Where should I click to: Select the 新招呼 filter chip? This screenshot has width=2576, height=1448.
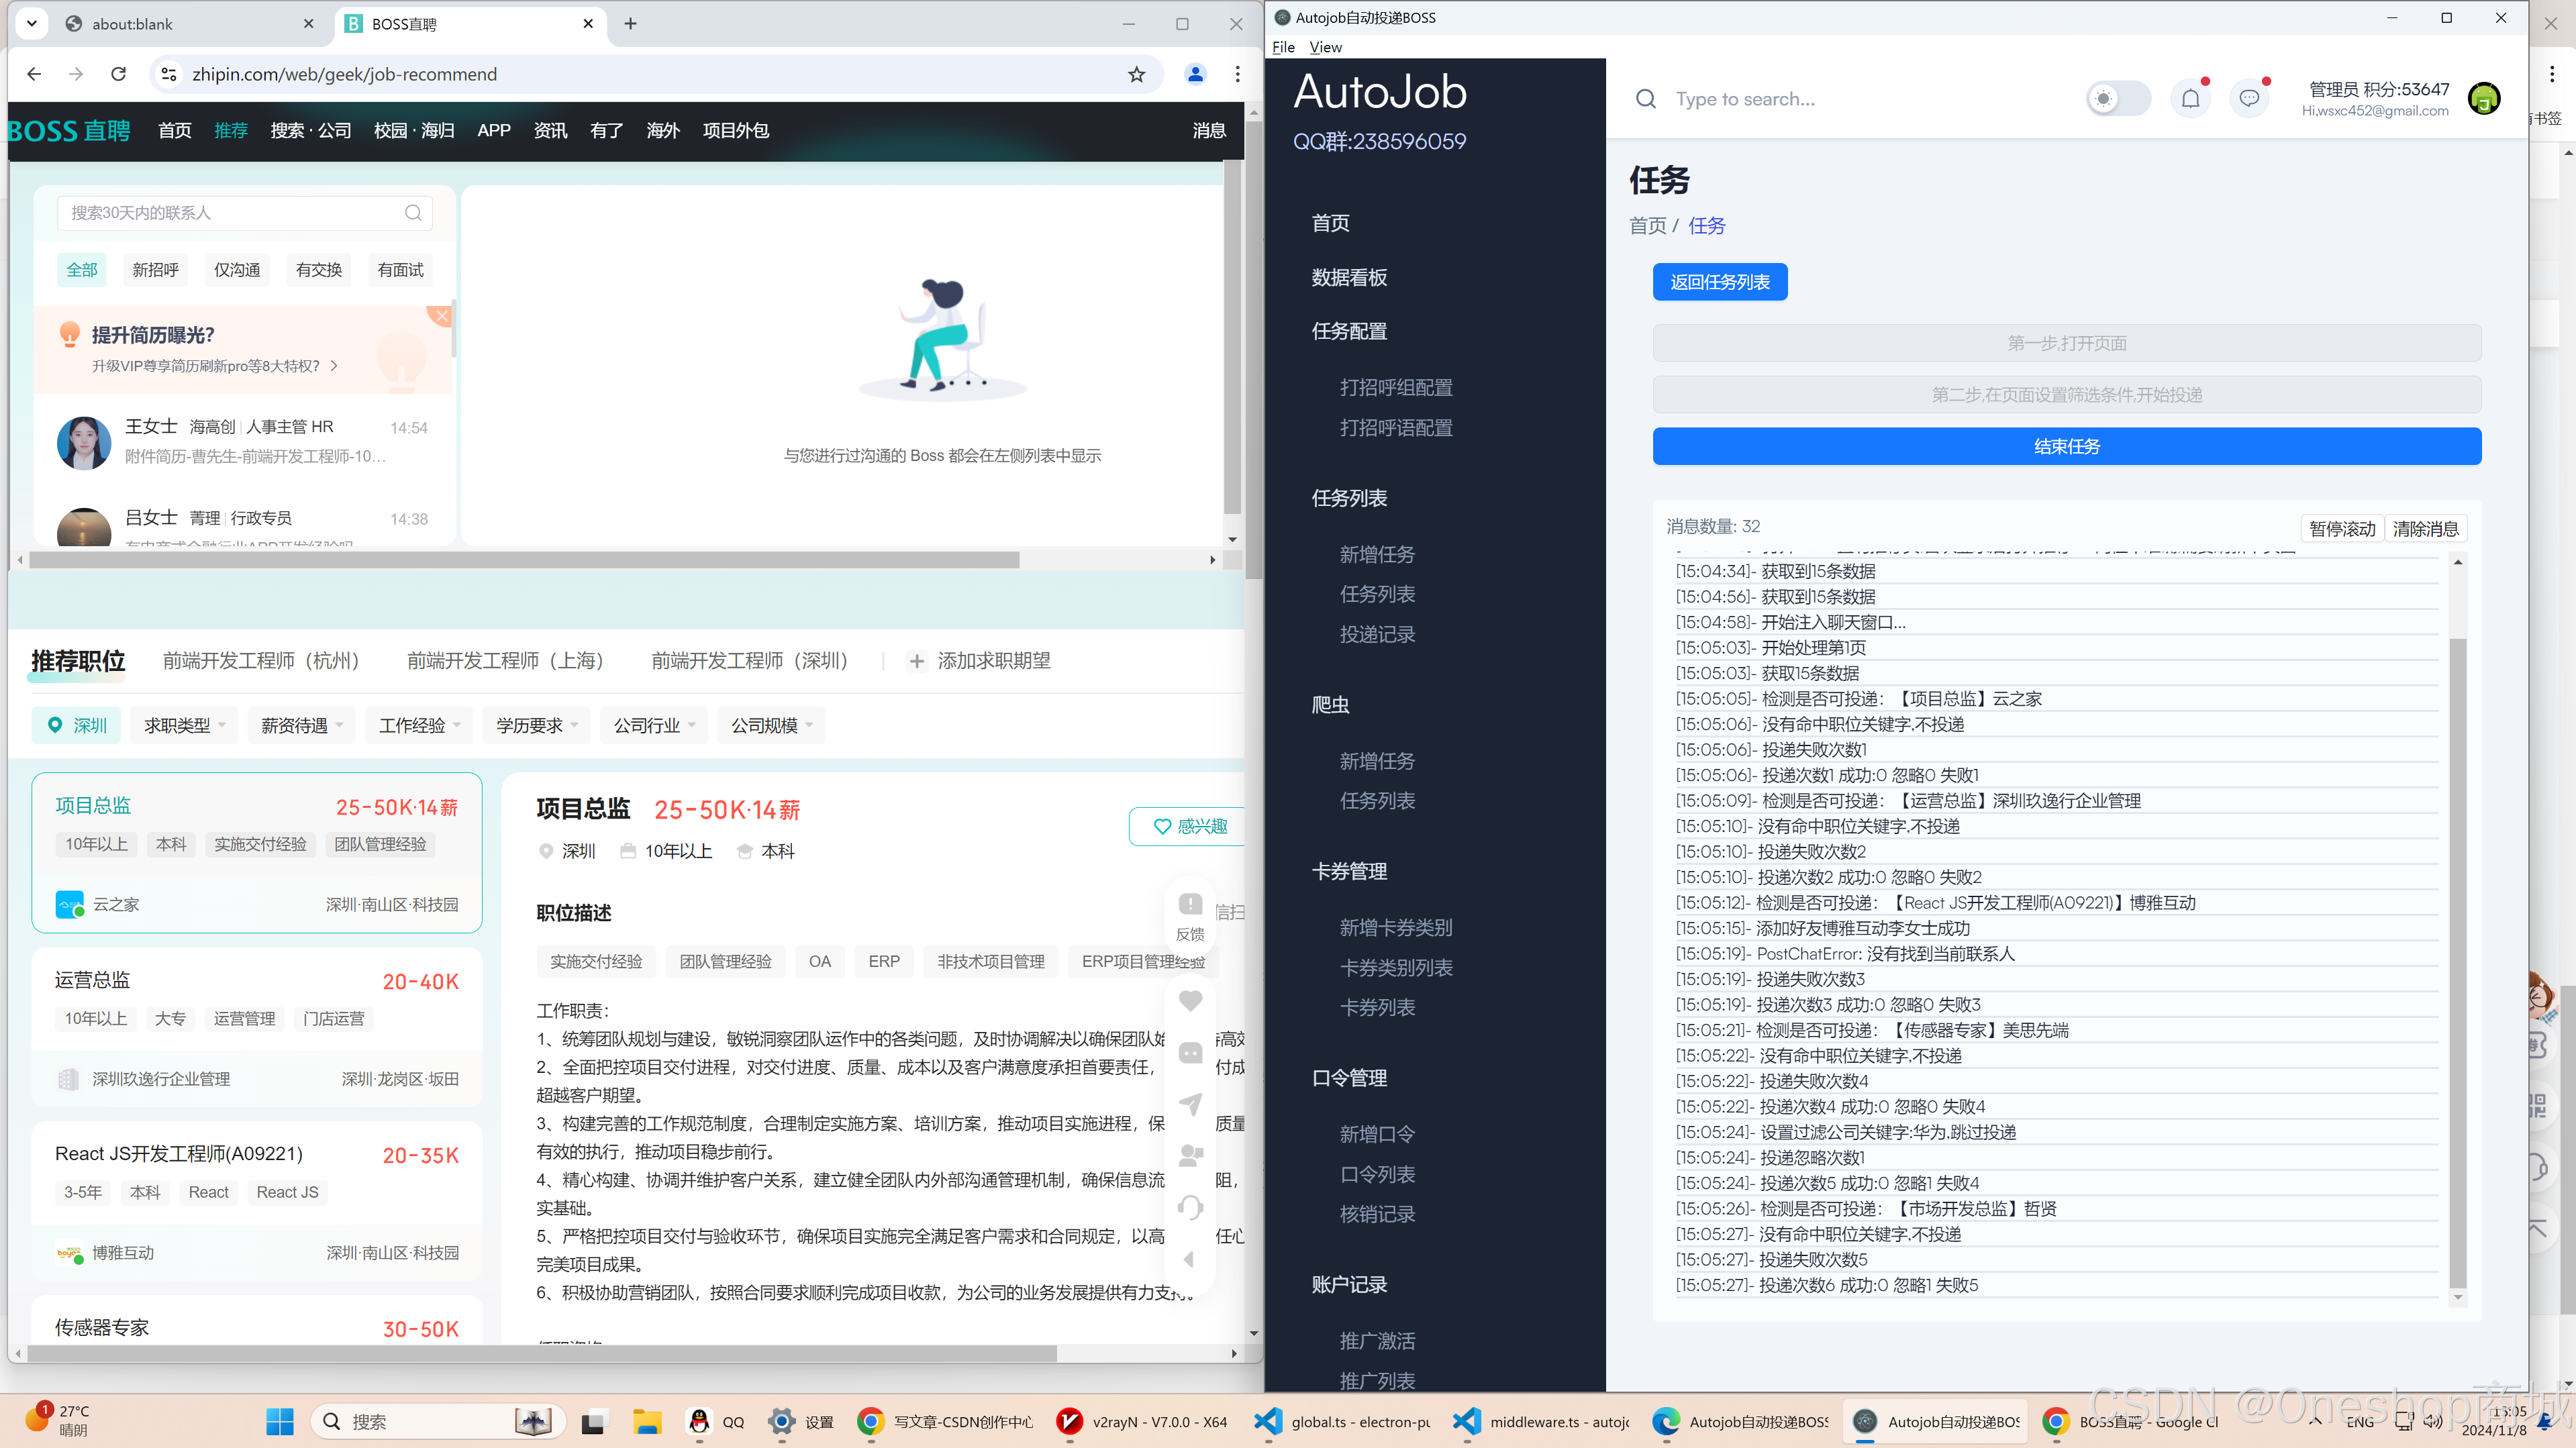pyautogui.click(x=155, y=270)
